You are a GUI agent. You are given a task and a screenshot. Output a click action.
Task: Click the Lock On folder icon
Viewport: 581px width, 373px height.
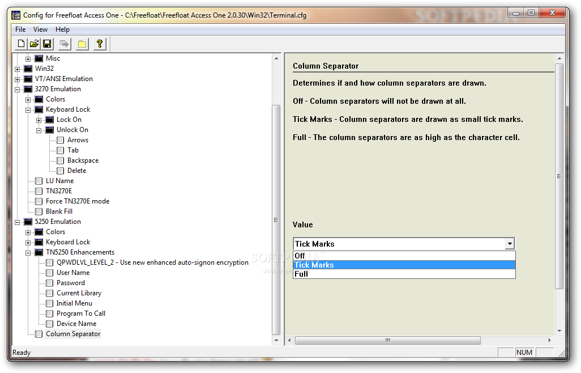[50, 120]
